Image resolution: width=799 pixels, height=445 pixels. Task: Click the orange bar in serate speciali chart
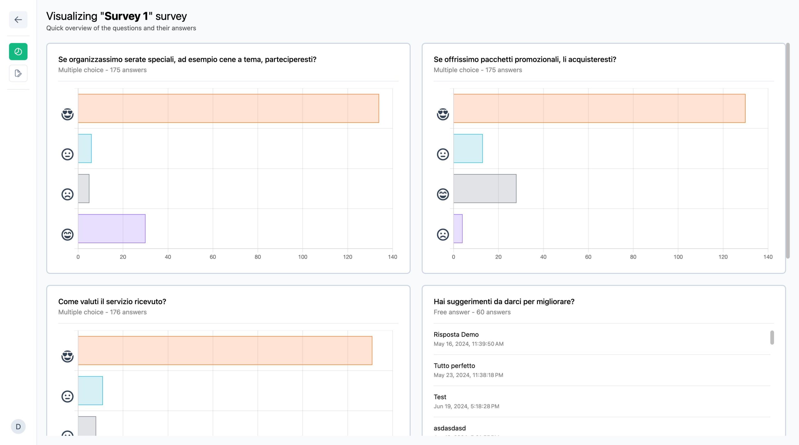(228, 108)
